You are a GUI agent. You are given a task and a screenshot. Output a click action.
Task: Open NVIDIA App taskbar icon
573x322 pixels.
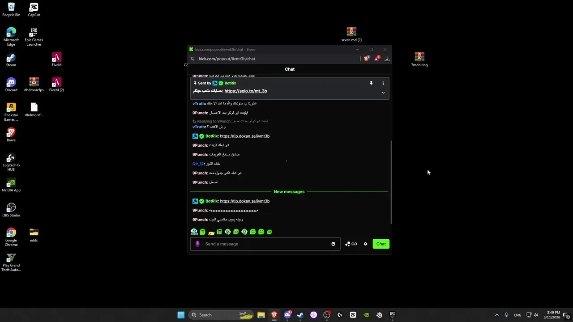(x=366, y=315)
